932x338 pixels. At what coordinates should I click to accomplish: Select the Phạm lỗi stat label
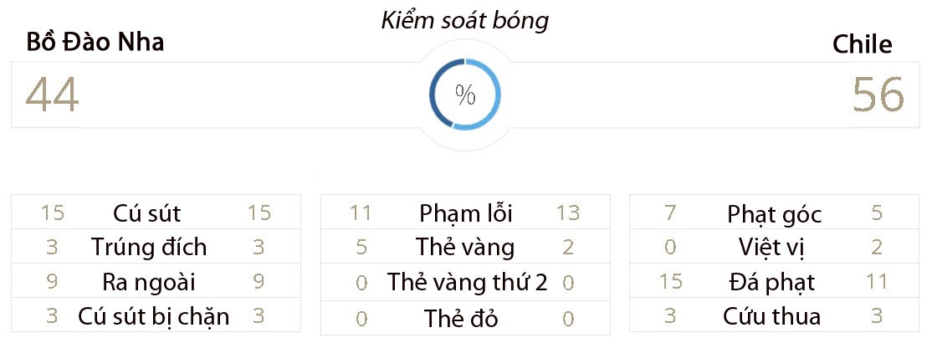point(465,213)
